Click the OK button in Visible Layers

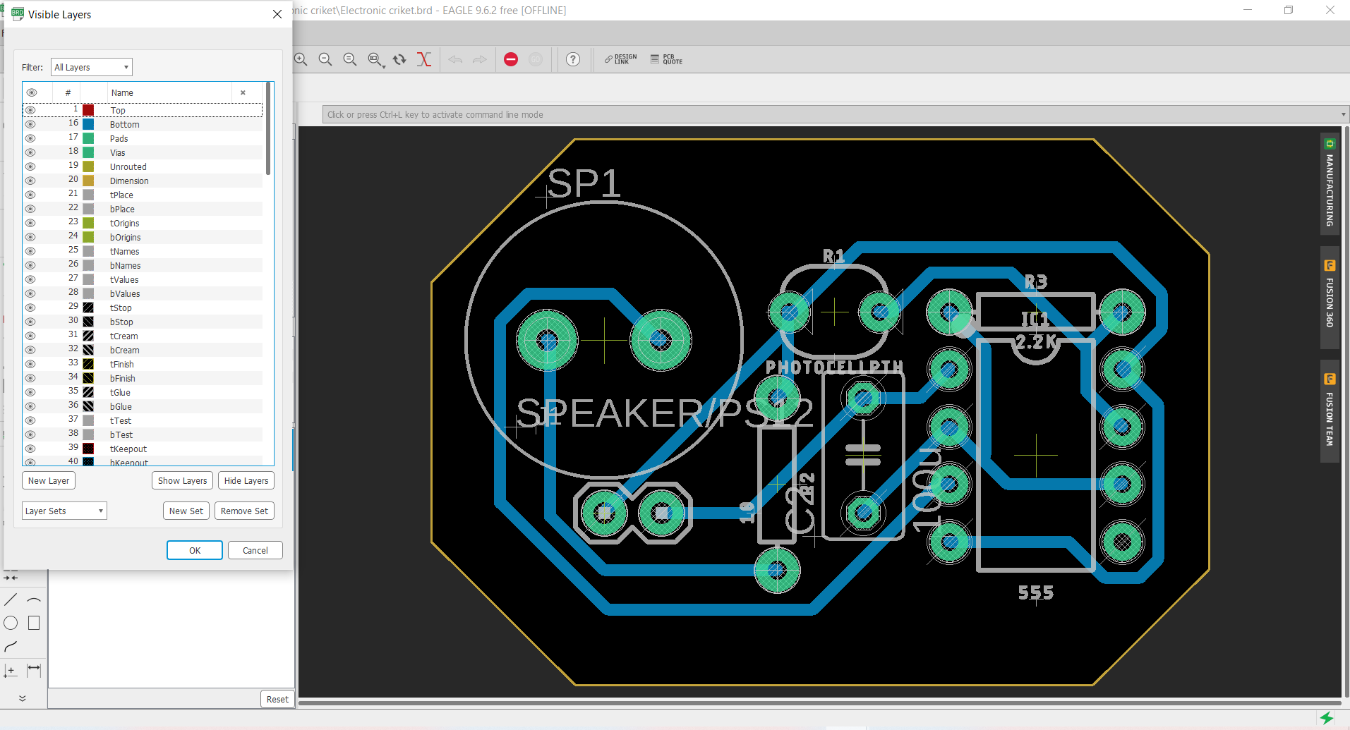[x=195, y=550]
